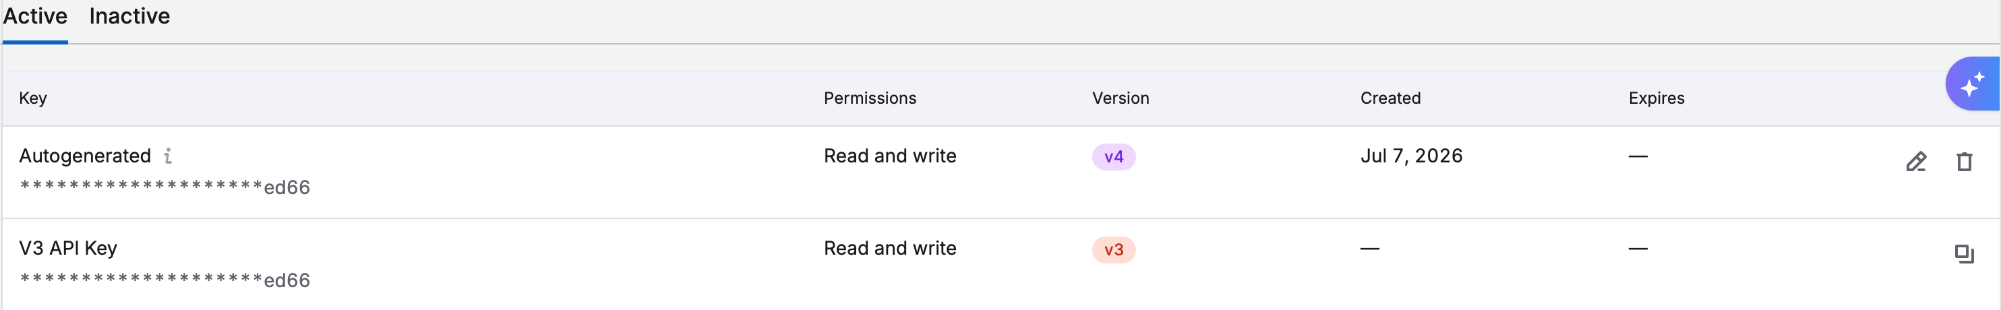Switch to the Inactive tab
The height and width of the screenshot is (310, 2001).
coord(129,16)
